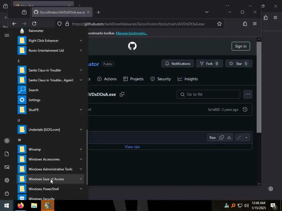Expand Start menu hamburger navigation
Image resolution: width=282 pixels, height=211 pixels.
coord(7,35)
